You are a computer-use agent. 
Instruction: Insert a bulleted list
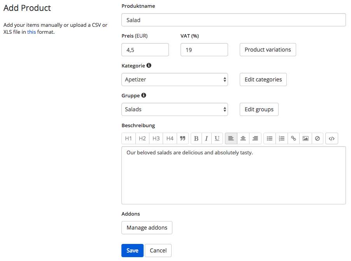(270, 138)
